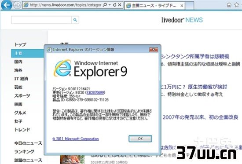Open the address bar dropdown arrow
The image size is (242, 164).
click(110, 5)
